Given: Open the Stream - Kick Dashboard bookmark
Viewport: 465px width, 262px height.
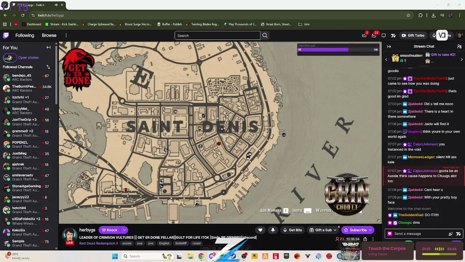Looking at the screenshot, I should tap(62, 24).
